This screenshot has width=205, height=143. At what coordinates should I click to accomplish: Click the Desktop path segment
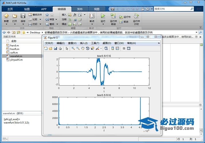pos(35,32)
